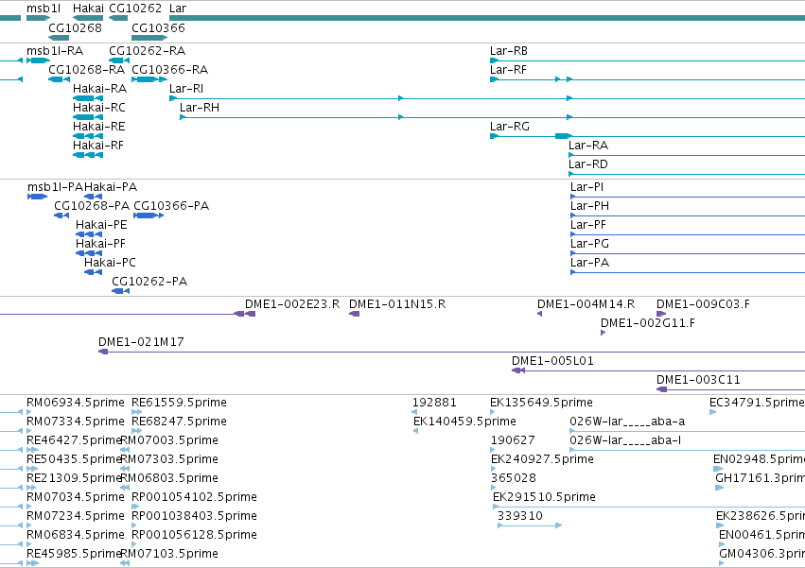Click protein CG10366-PA
Screen dimensions: 805x568
[x=171, y=206]
